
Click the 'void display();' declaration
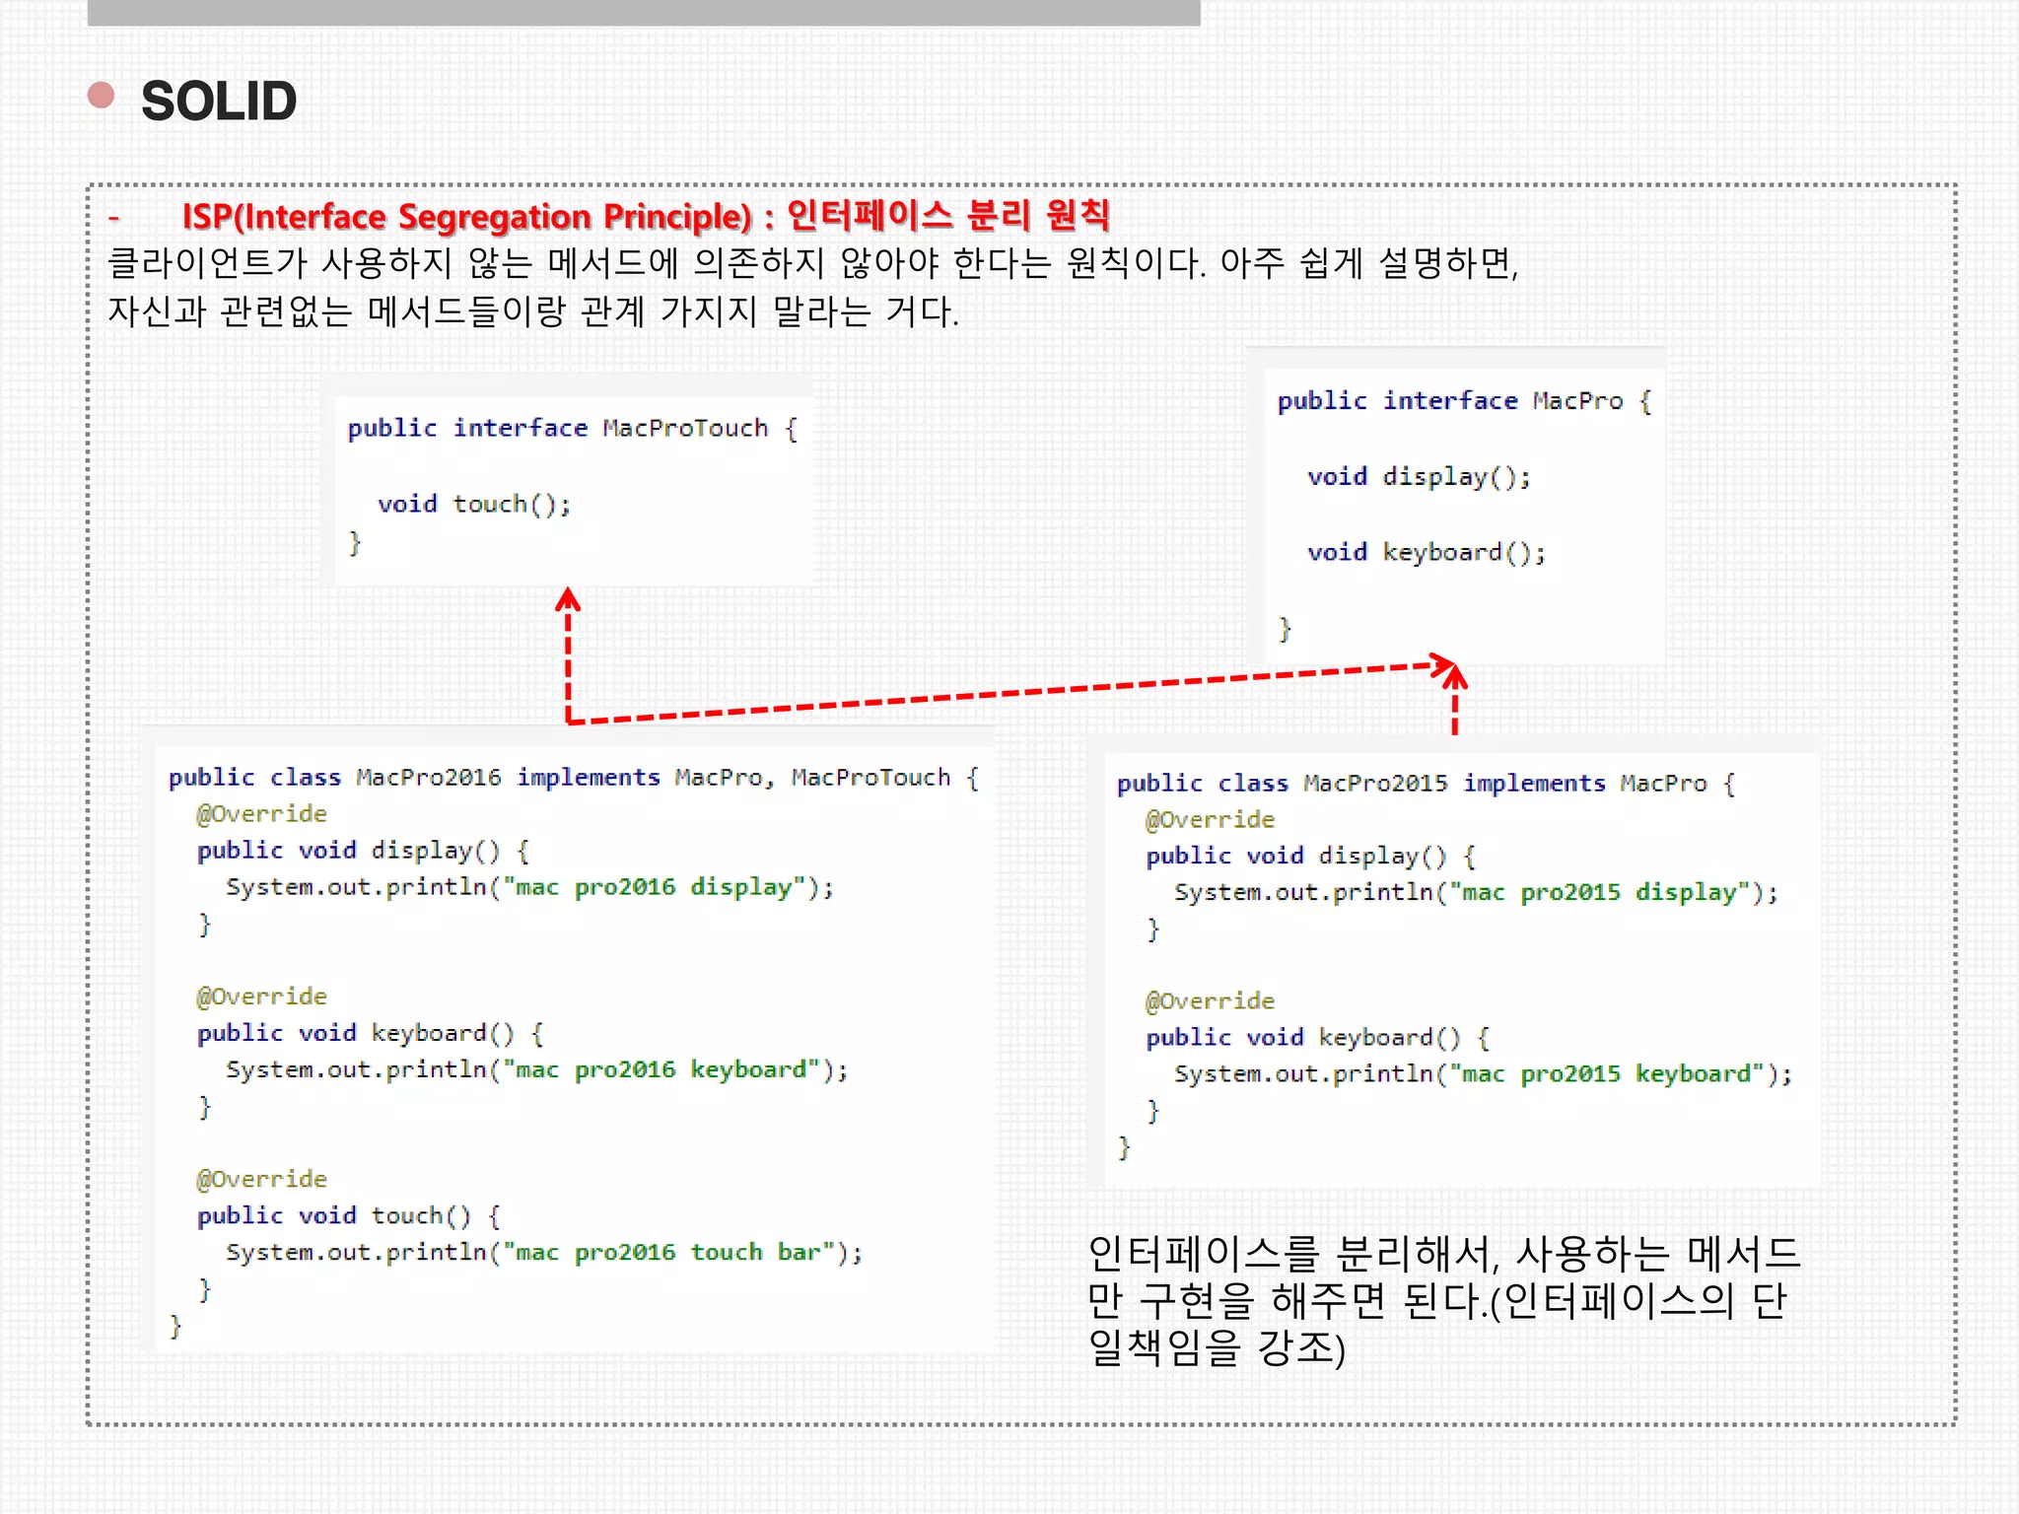(x=1420, y=477)
